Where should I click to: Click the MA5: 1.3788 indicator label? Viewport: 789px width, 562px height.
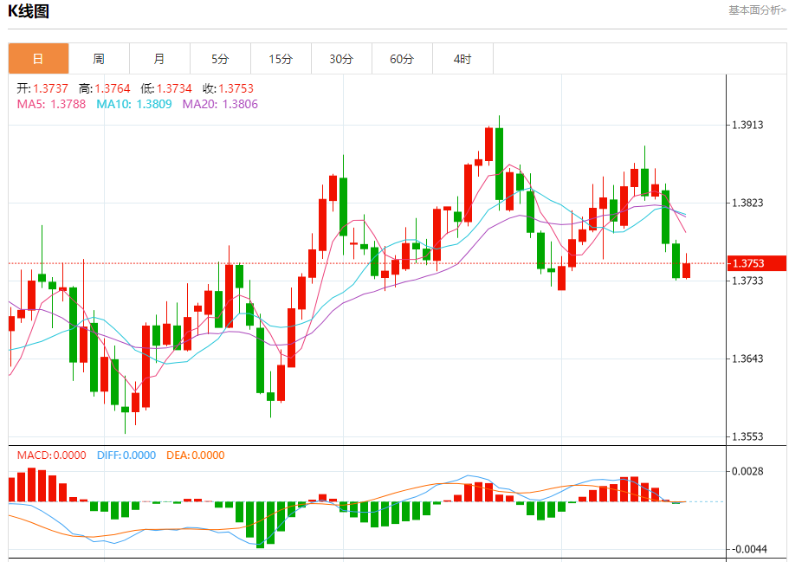51,104
